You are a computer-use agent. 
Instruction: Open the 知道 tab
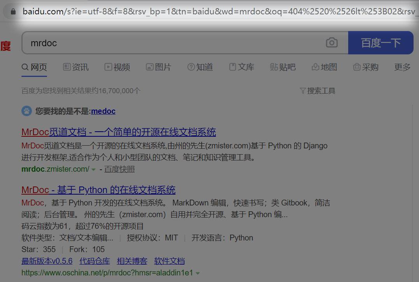[200, 67]
